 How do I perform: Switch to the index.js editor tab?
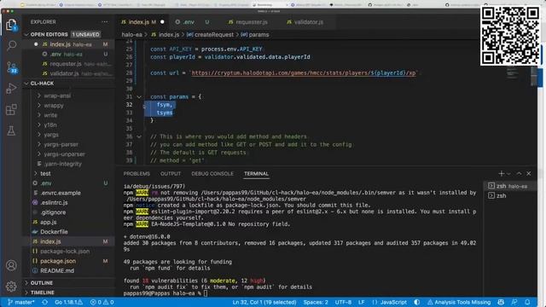[x=142, y=22]
